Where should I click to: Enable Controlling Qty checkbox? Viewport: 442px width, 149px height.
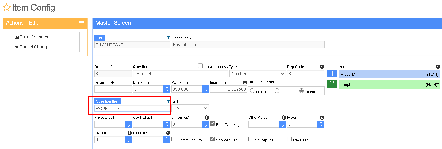174,139
